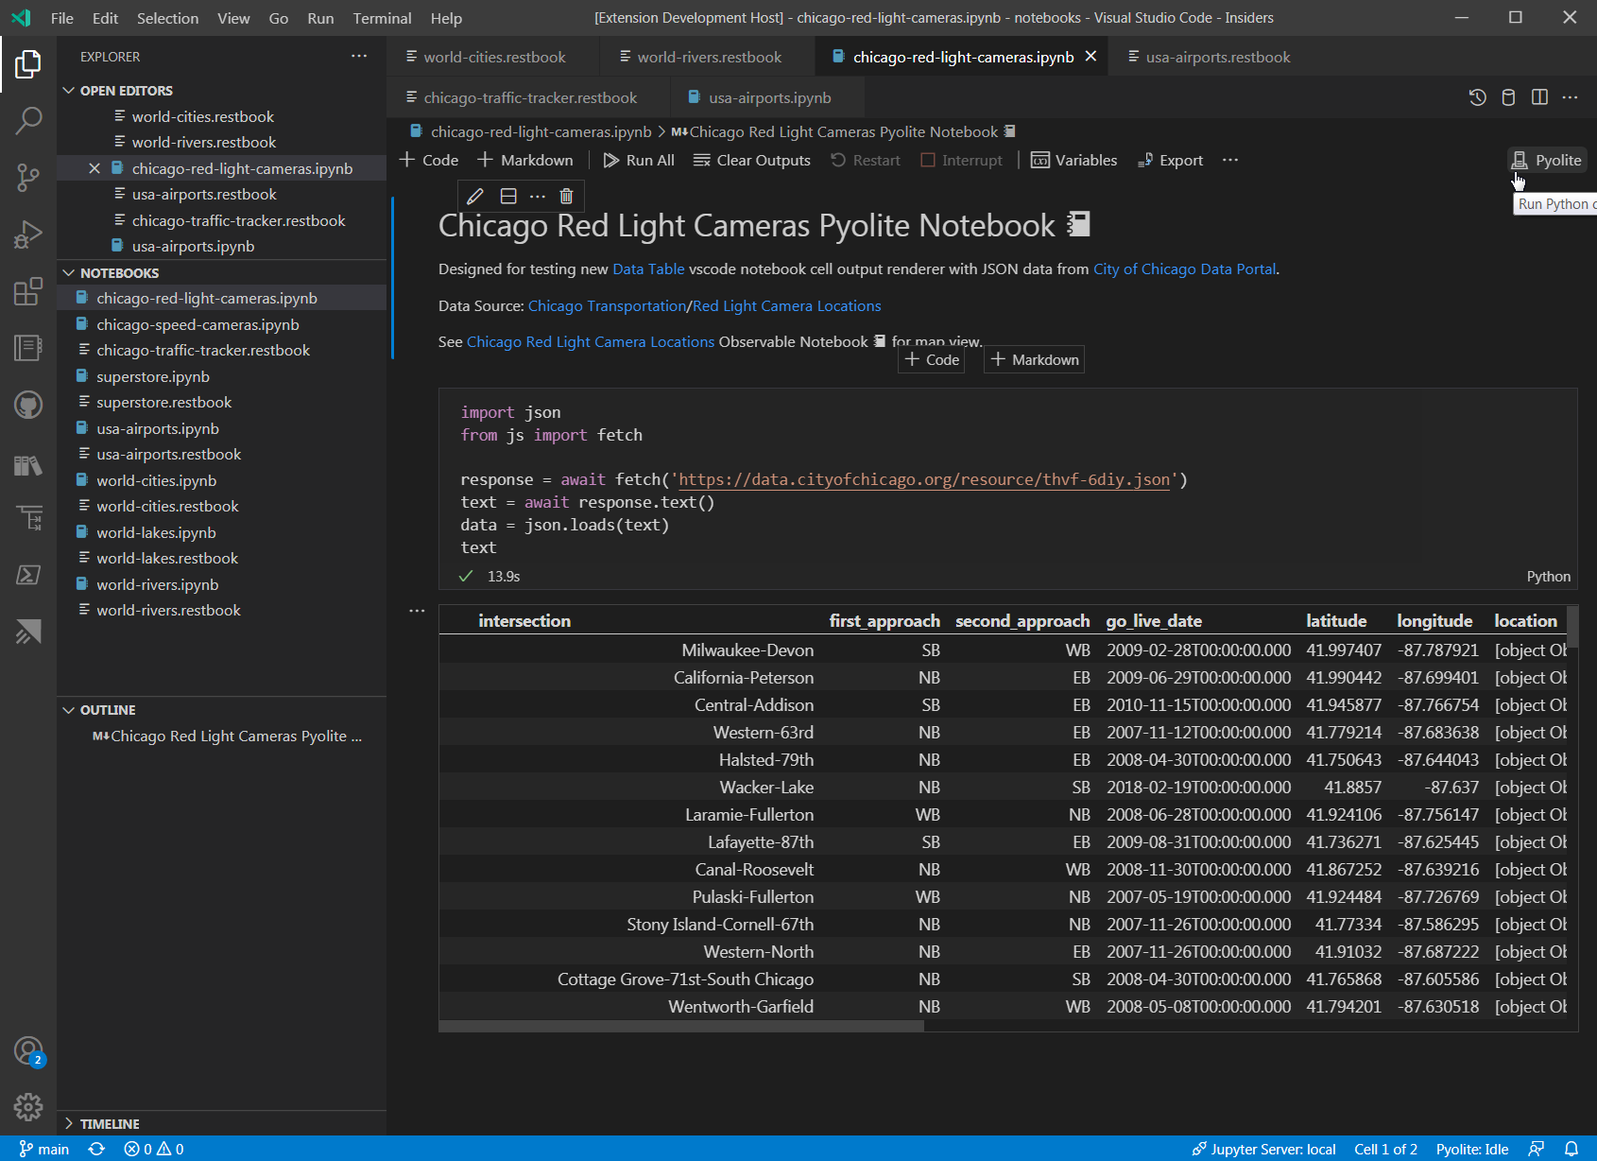This screenshot has width=1597, height=1161.
Task: Open editor group more actions
Action: pos(1570,97)
